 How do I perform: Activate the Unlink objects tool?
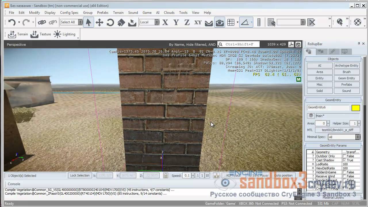pyautogui.click(x=53, y=22)
